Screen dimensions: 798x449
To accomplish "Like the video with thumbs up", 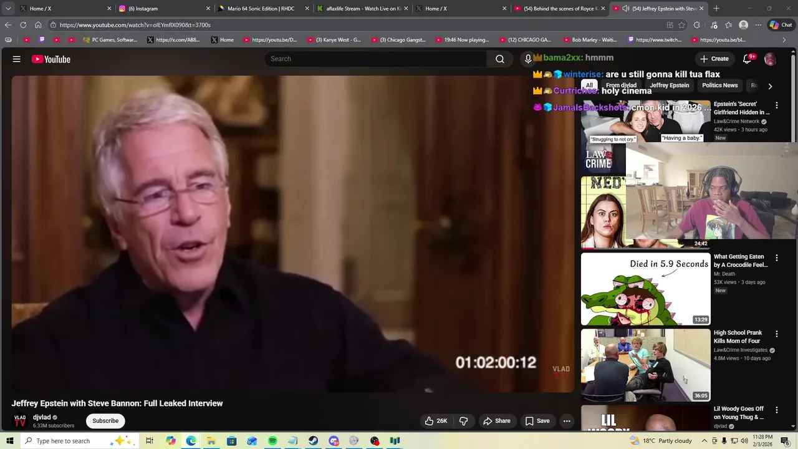I will point(436,421).
